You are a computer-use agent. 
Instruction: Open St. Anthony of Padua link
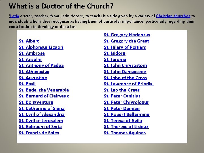[x=41, y=65]
